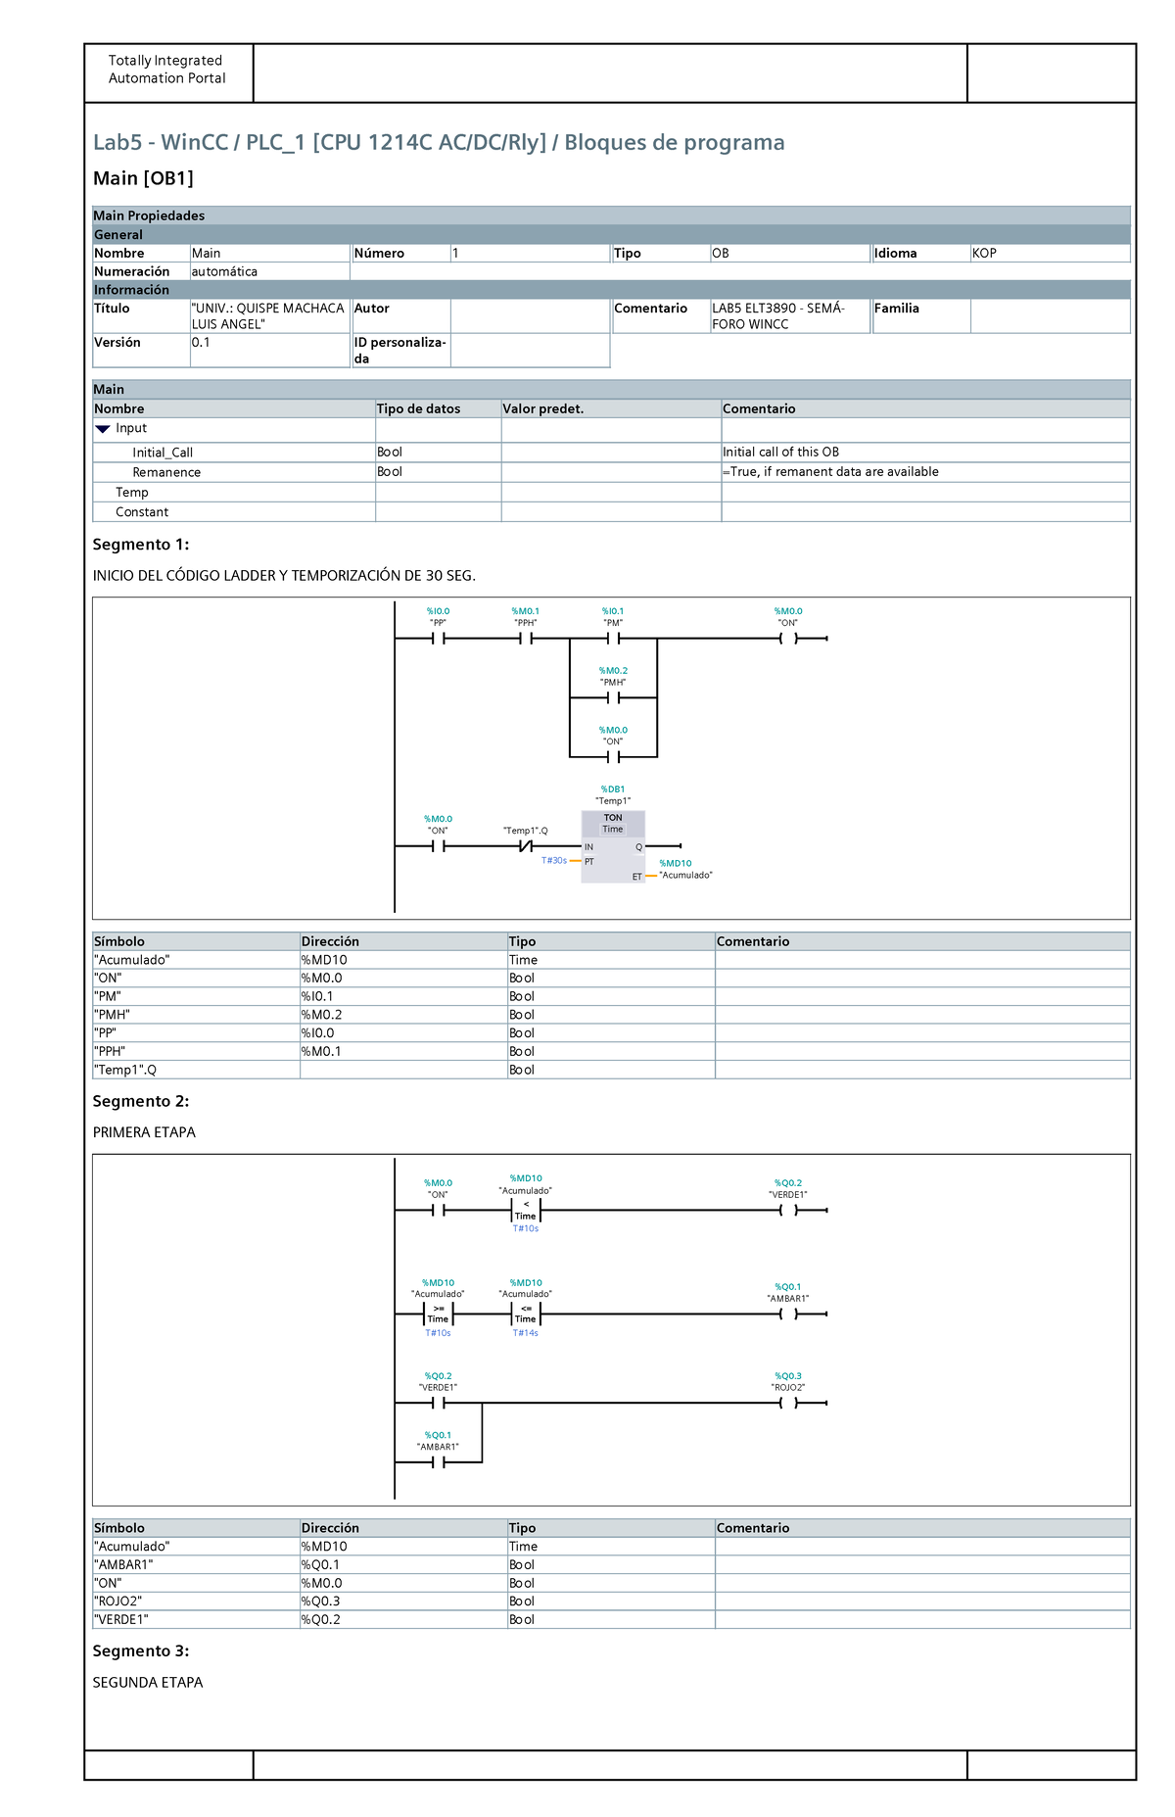Click the PRIMERA ETAPA segment comment
Viewport: 1175px width, 1817px height.
tap(144, 1132)
